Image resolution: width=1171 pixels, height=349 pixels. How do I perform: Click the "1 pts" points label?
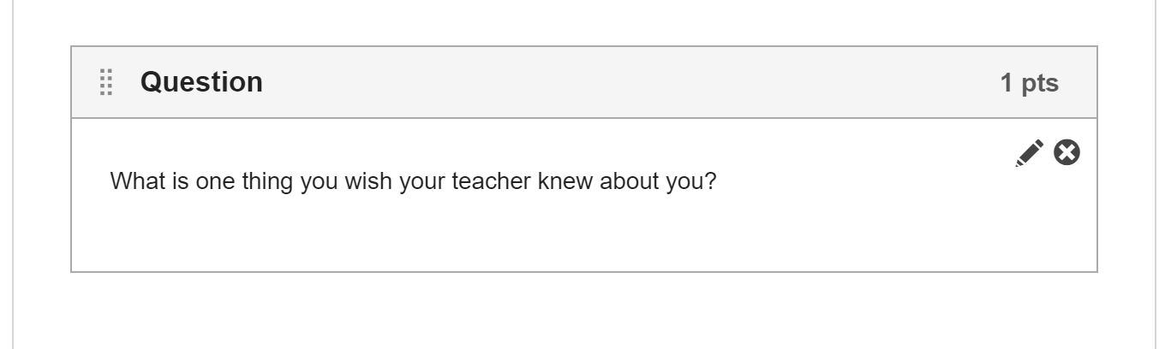point(1029,83)
